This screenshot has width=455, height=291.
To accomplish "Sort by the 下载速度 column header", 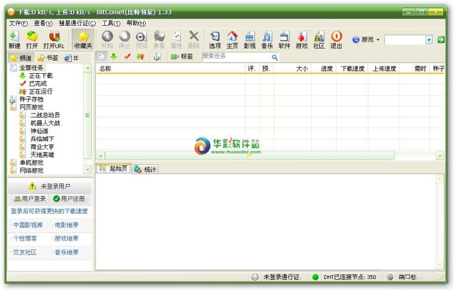I will coord(352,69).
